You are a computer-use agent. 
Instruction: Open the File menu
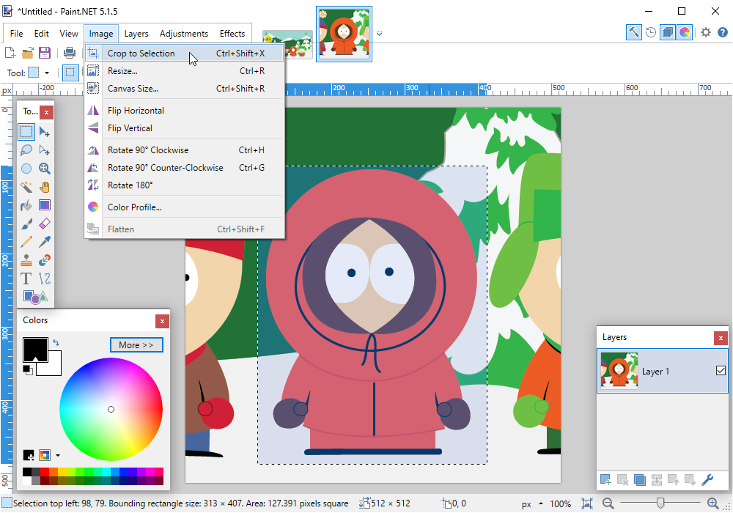(x=16, y=34)
